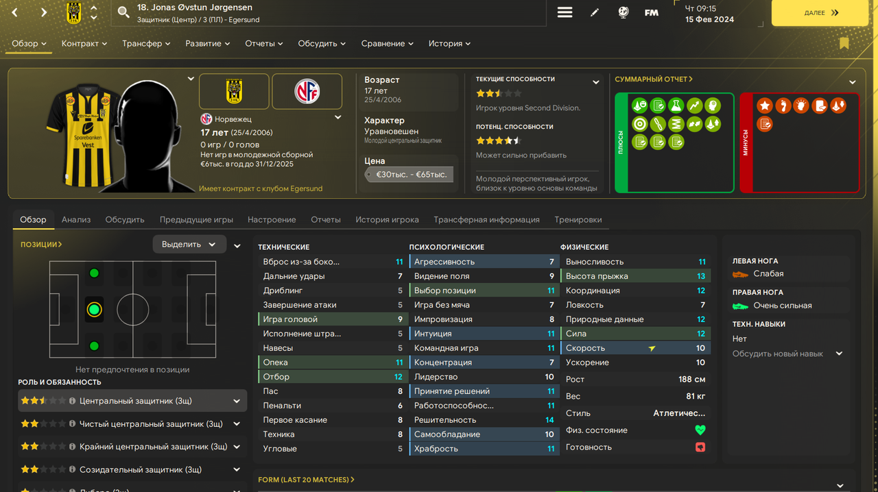Screen dimensions: 878x492
Task: Switch to the Тренировки tab
Action: click(x=578, y=220)
